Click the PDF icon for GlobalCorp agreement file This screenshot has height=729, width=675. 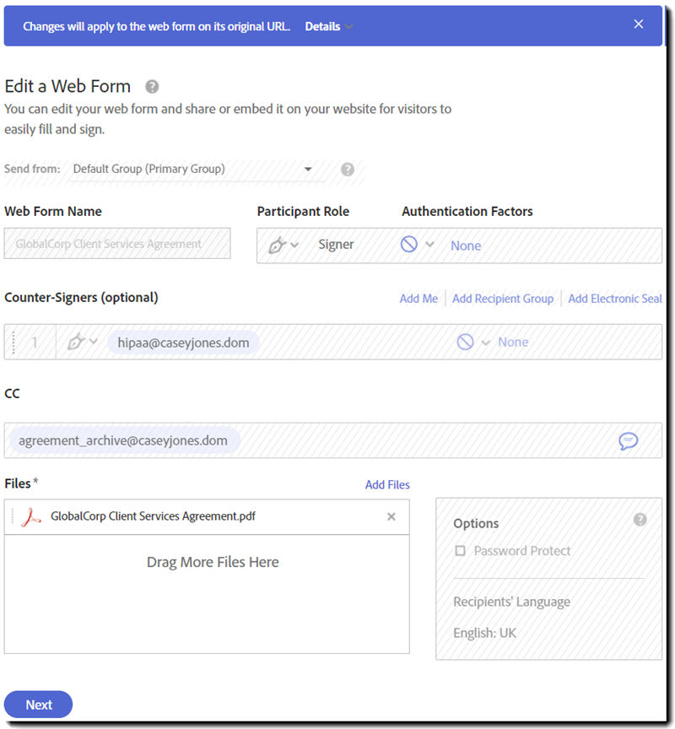(32, 516)
